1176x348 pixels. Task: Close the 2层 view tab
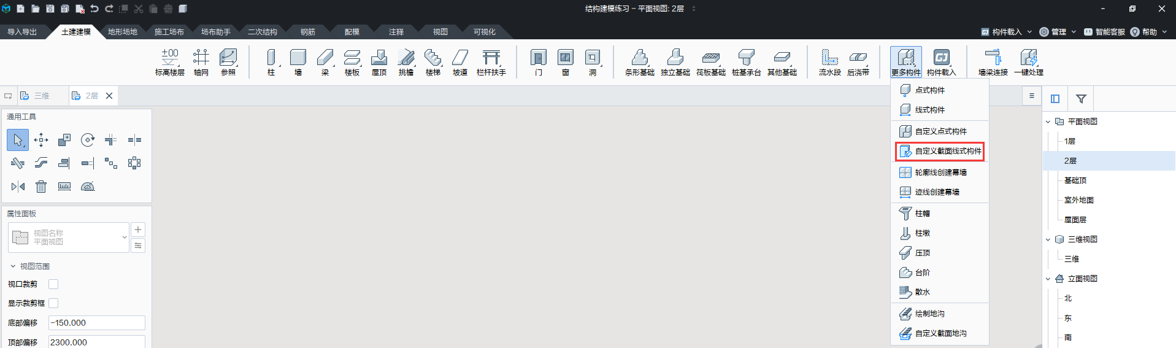[x=109, y=96]
